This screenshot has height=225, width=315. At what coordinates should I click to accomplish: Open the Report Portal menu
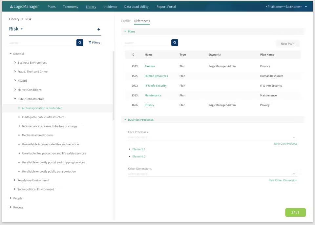pos(166,7)
